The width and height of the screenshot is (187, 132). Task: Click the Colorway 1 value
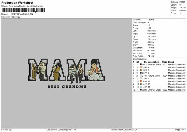point(17,17)
